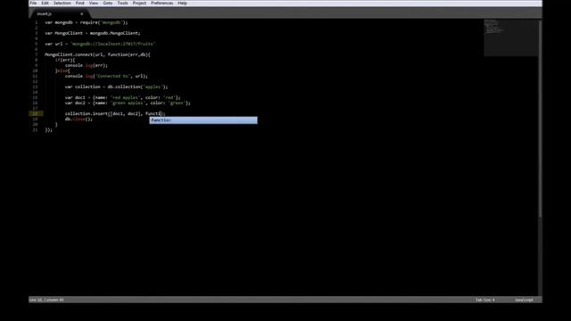Click the 'var doc1' red apples line
The height and width of the screenshot is (321, 571).
pos(123,97)
